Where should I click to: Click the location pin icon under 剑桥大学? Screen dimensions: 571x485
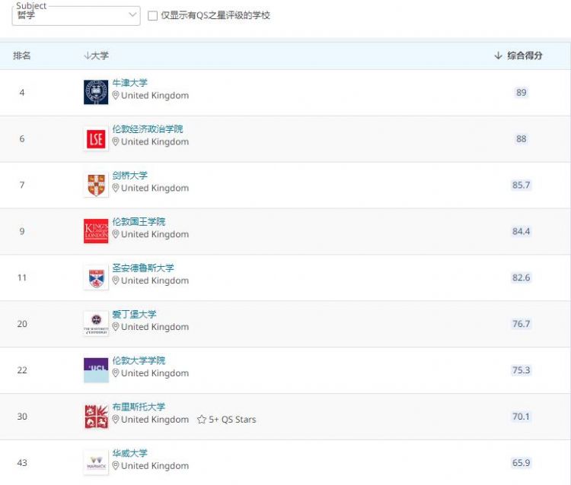(116, 188)
